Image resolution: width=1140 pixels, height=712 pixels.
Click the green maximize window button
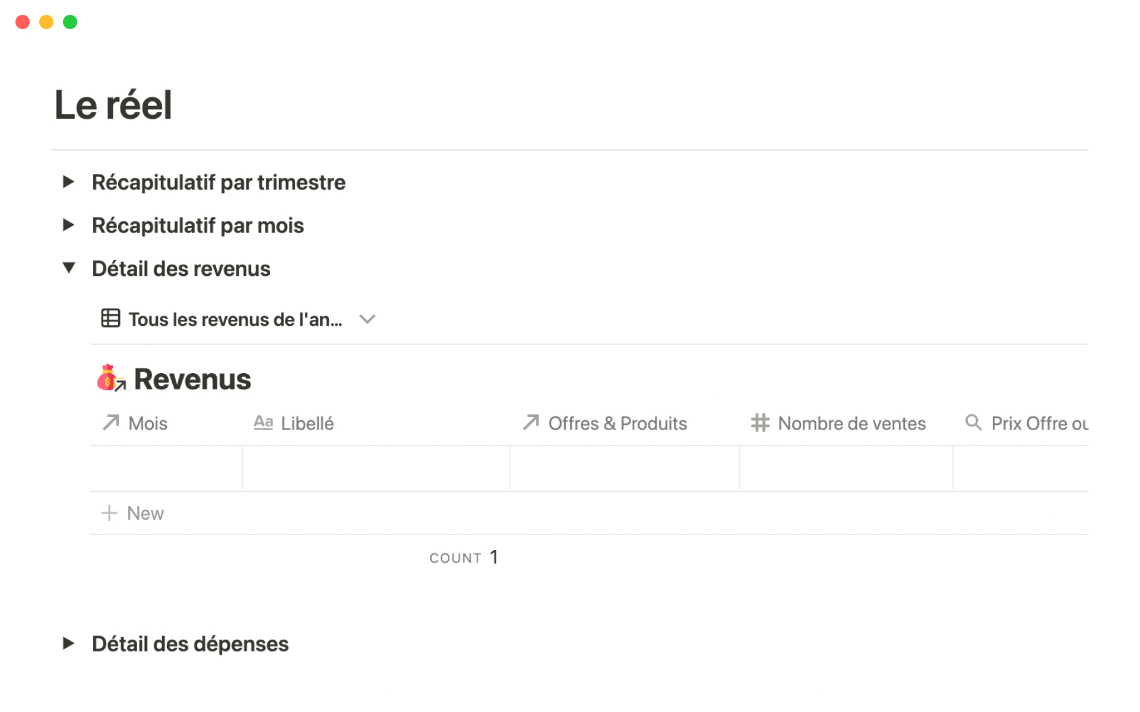[x=70, y=22]
